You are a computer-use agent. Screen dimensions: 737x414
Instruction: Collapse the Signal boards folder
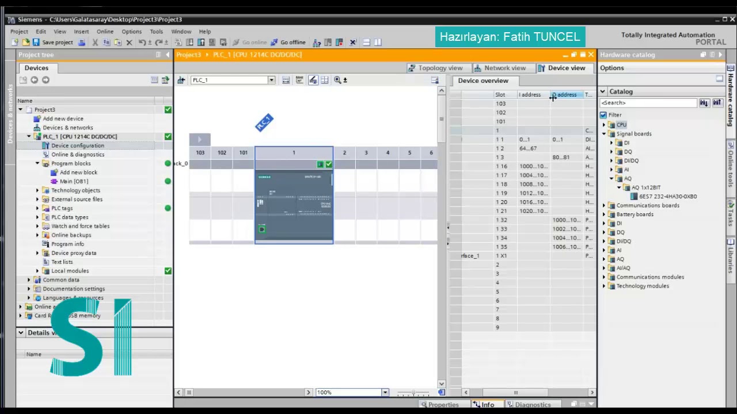click(x=605, y=134)
